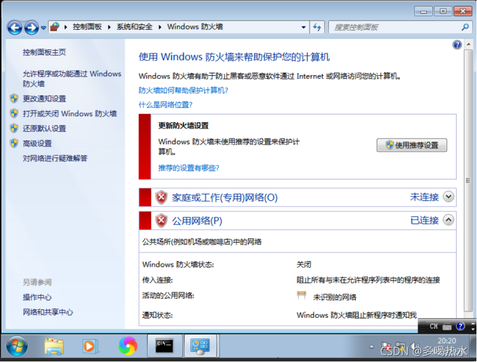The width and height of the screenshot is (477, 362).
Task: Click the shield icon beside 高级设置
Action: pos(14,143)
